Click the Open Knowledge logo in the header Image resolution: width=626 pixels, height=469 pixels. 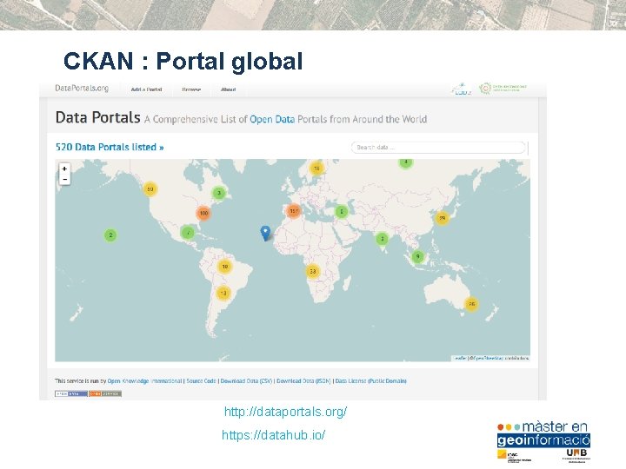503,88
